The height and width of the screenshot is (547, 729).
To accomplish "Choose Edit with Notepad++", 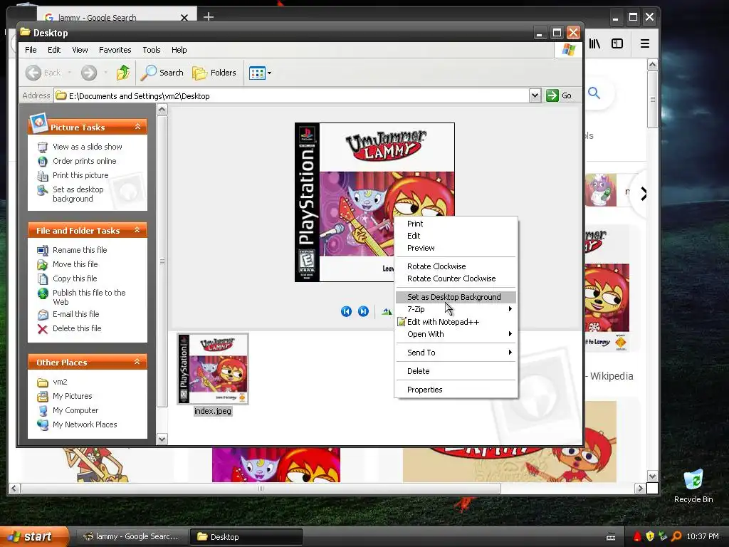I will 456,322.
